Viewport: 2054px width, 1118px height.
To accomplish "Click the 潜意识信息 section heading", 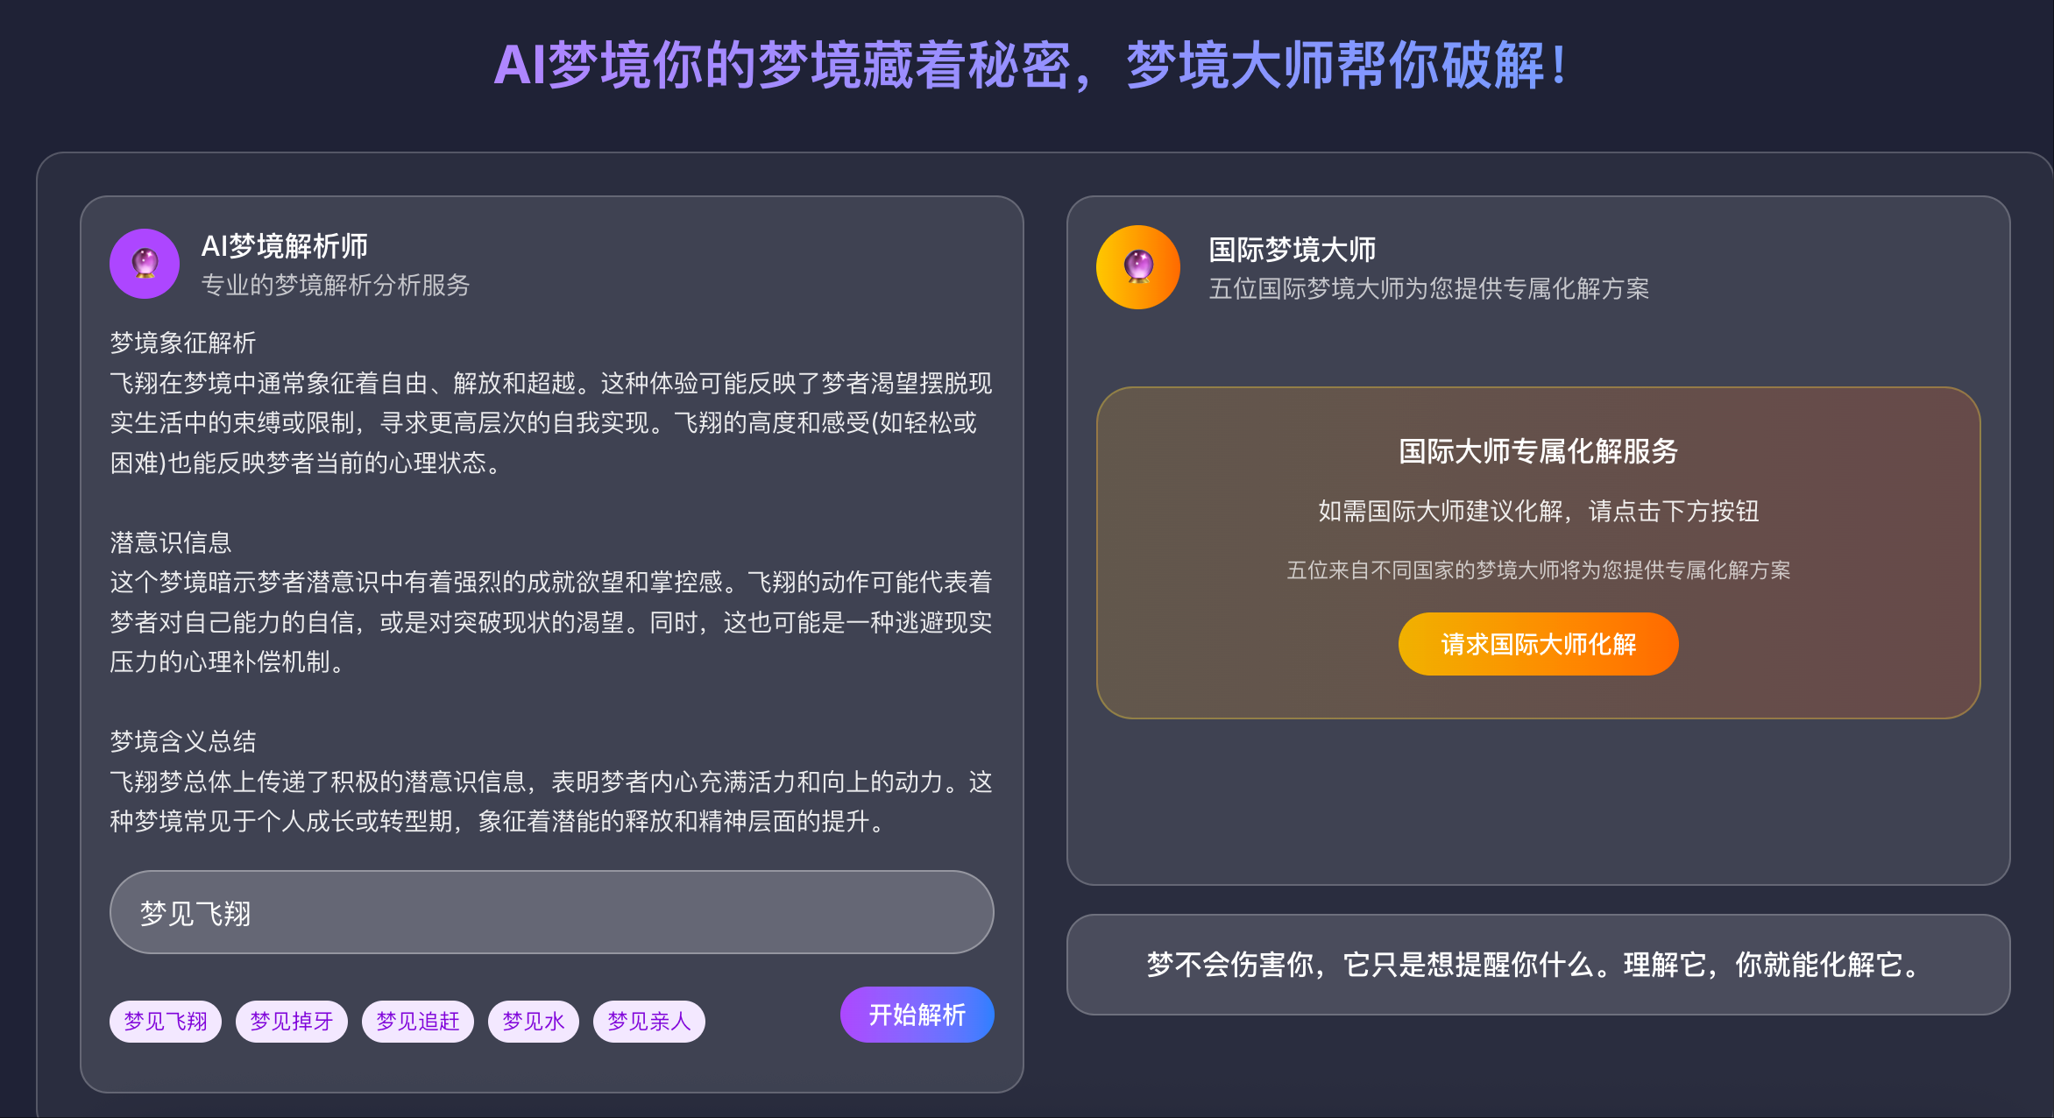I will point(171,543).
